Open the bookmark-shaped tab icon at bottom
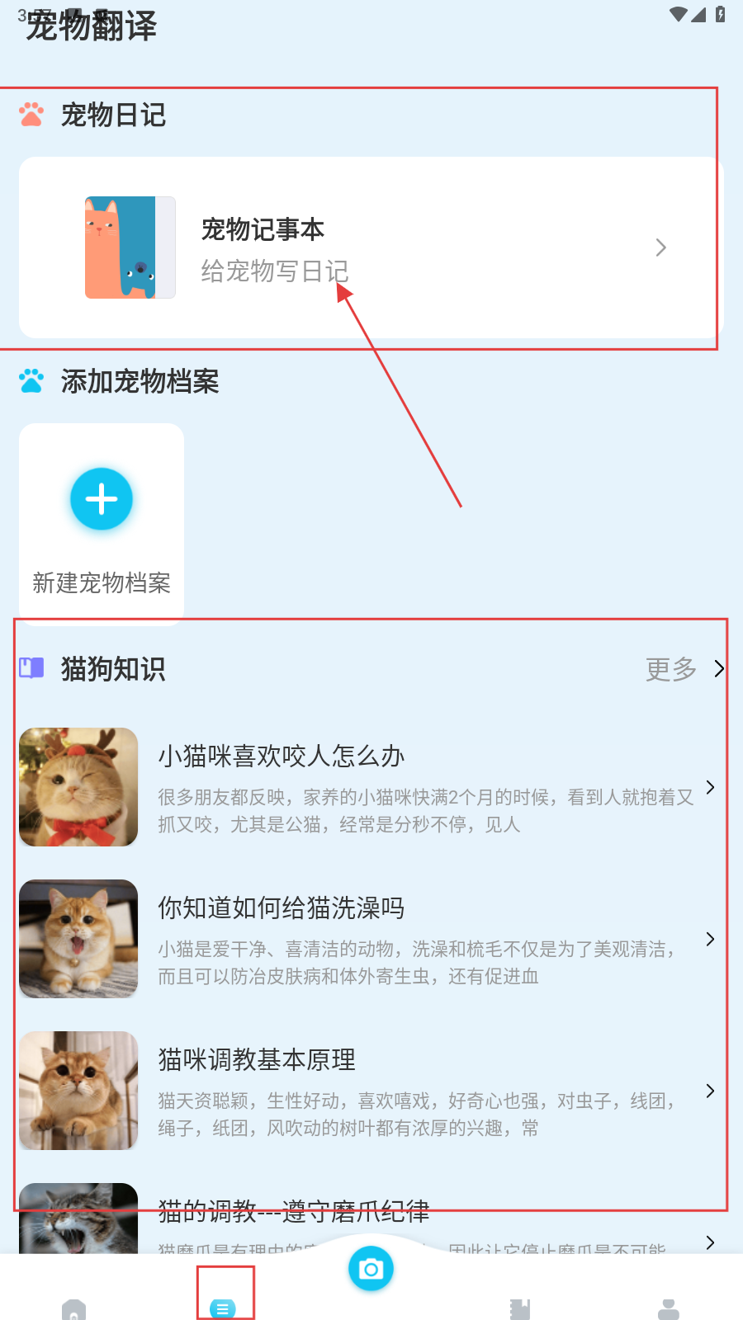 520,1309
